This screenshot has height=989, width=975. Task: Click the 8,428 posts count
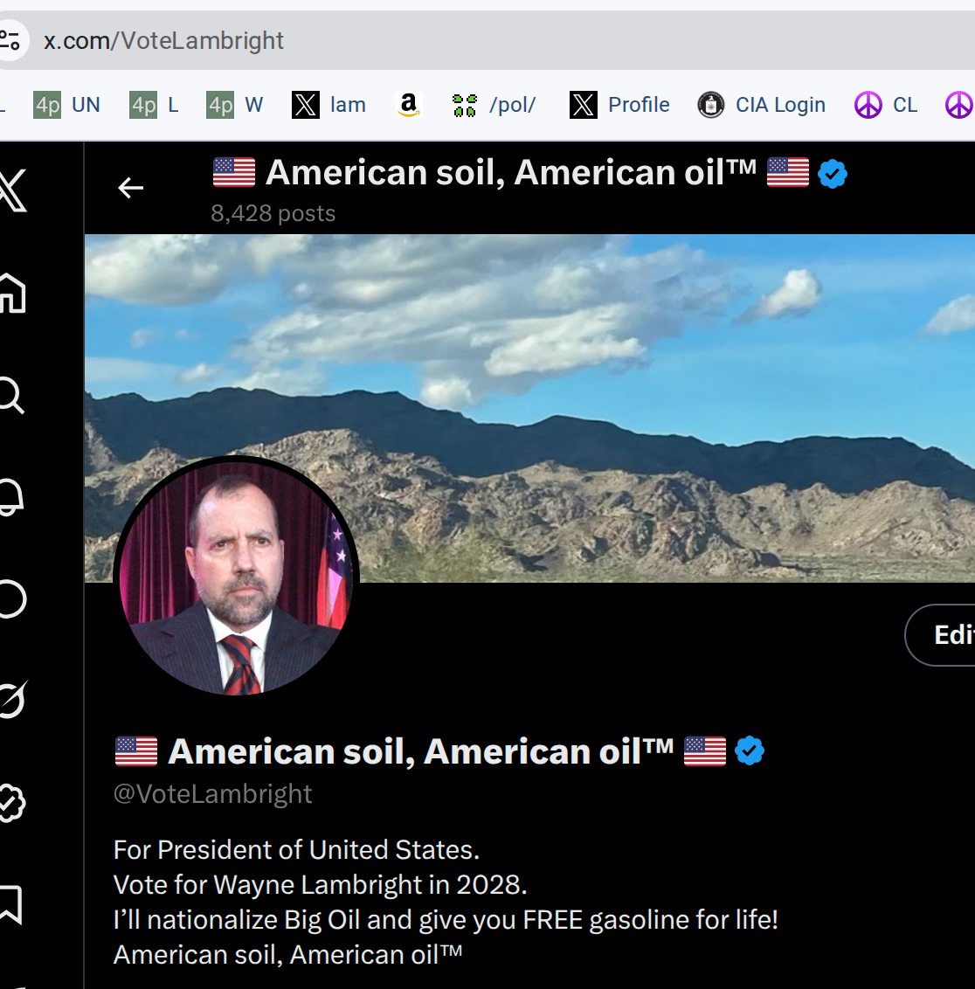point(273,214)
